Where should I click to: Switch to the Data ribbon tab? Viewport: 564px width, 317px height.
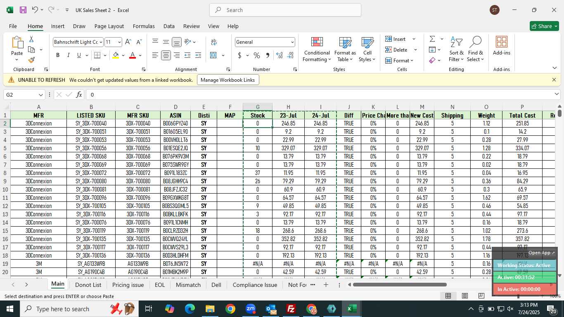click(169, 26)
